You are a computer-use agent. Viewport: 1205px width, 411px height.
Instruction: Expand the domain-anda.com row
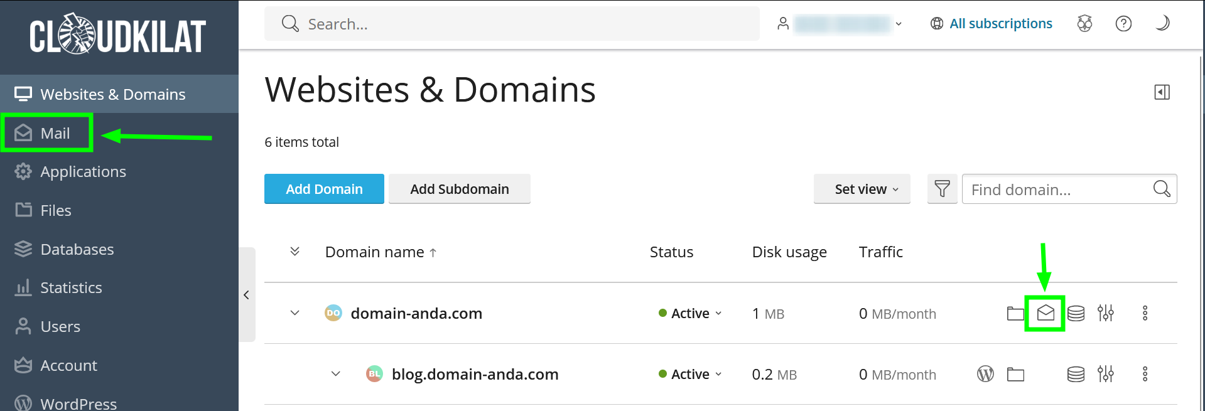(294, 312)
